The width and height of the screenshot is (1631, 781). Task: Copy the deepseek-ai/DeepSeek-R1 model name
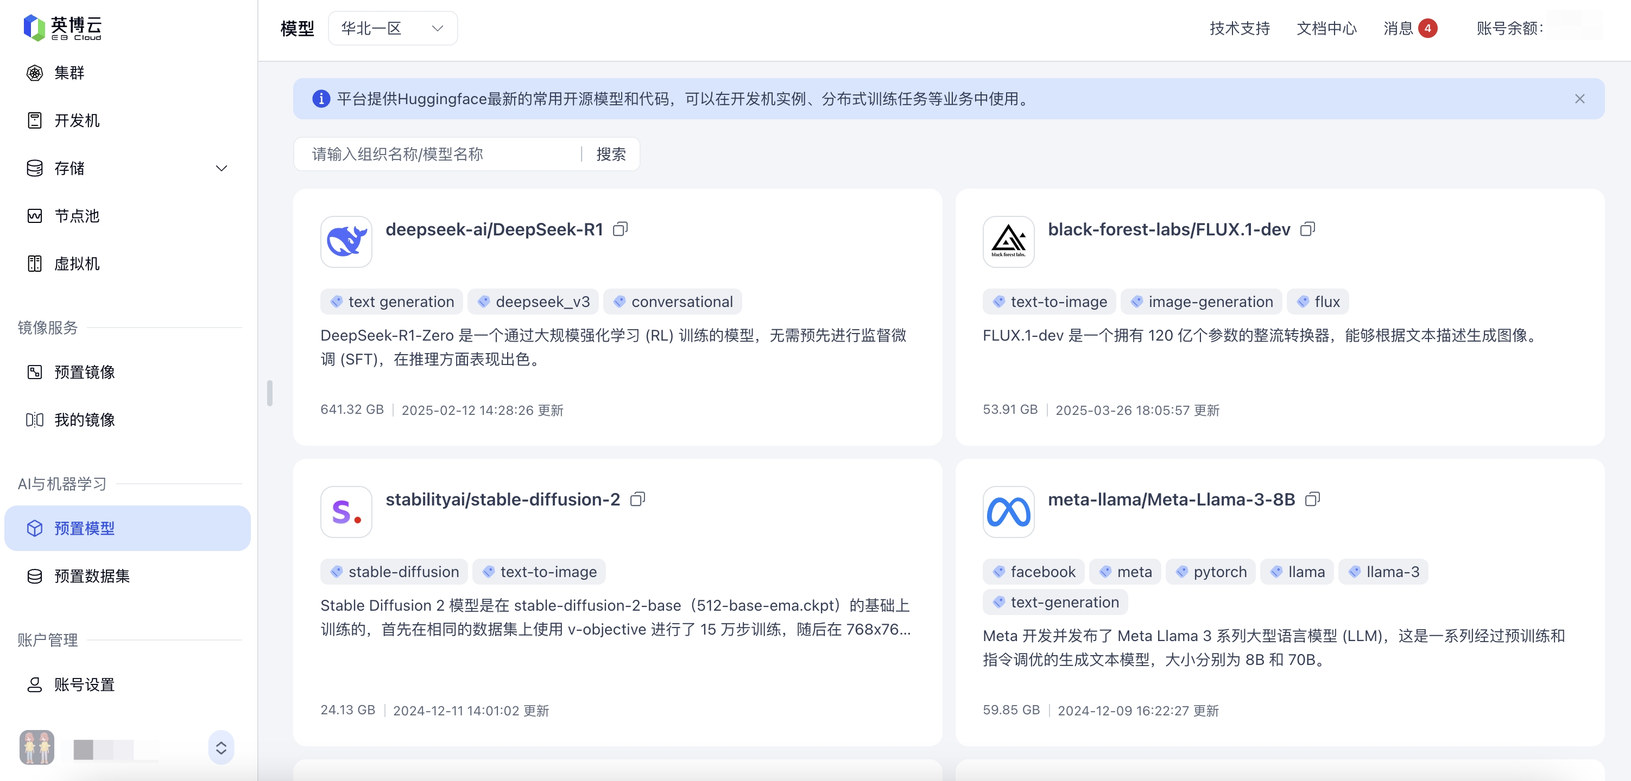tap(620, 229)
